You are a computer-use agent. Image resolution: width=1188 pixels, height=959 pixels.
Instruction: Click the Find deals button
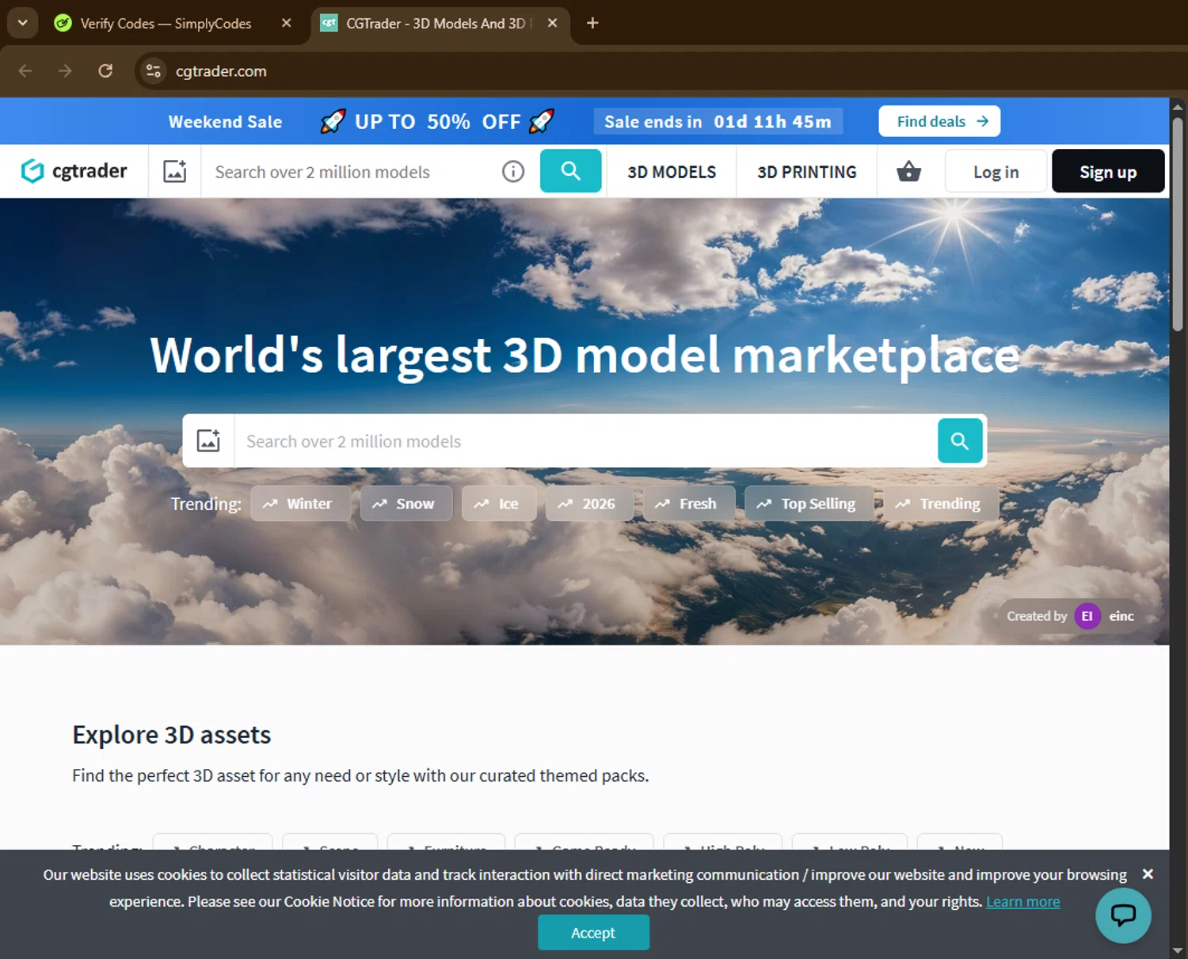(x=940, y=121)
